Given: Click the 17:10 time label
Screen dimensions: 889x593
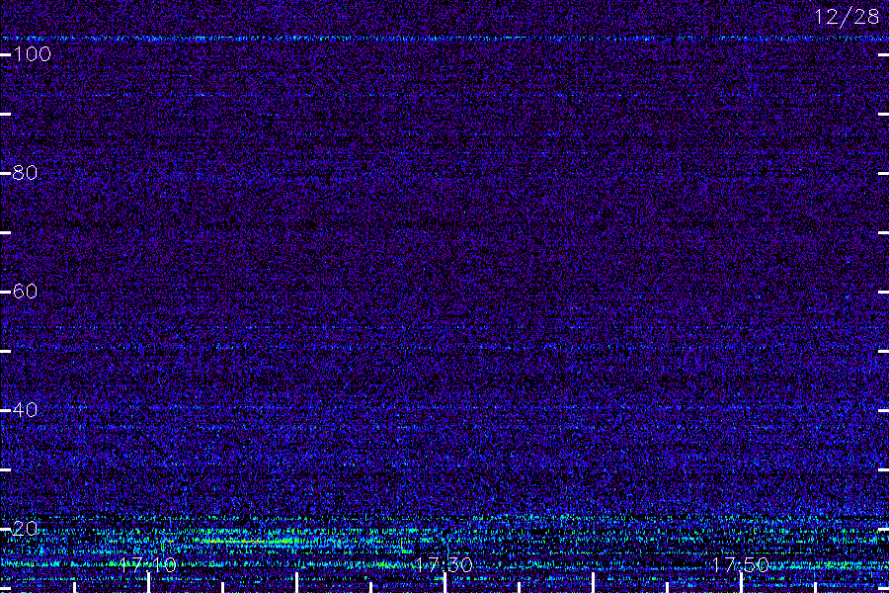Looking at the screenshot, I should click(148, 564).
